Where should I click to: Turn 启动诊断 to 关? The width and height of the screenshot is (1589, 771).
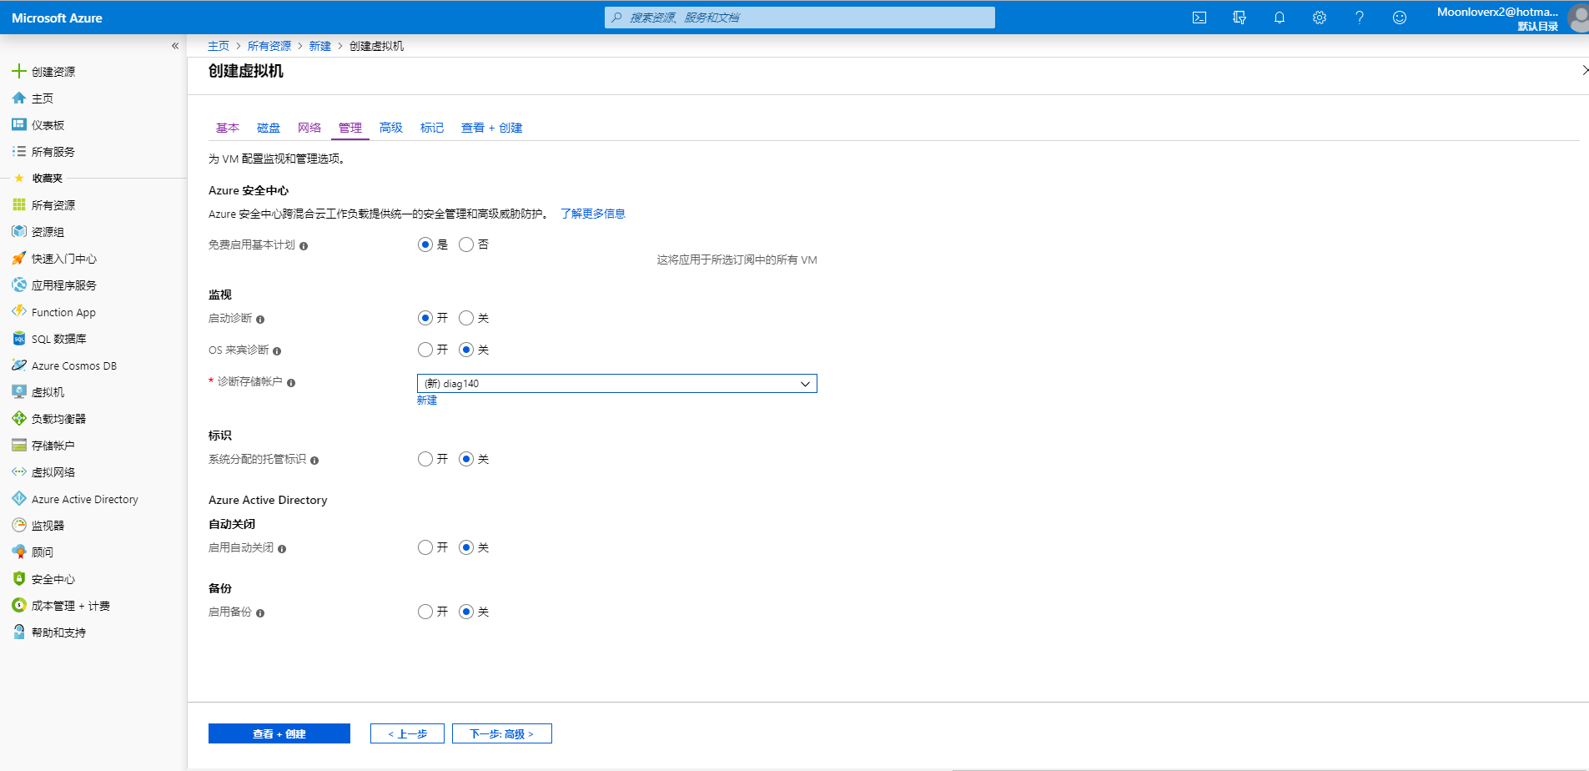466,318
